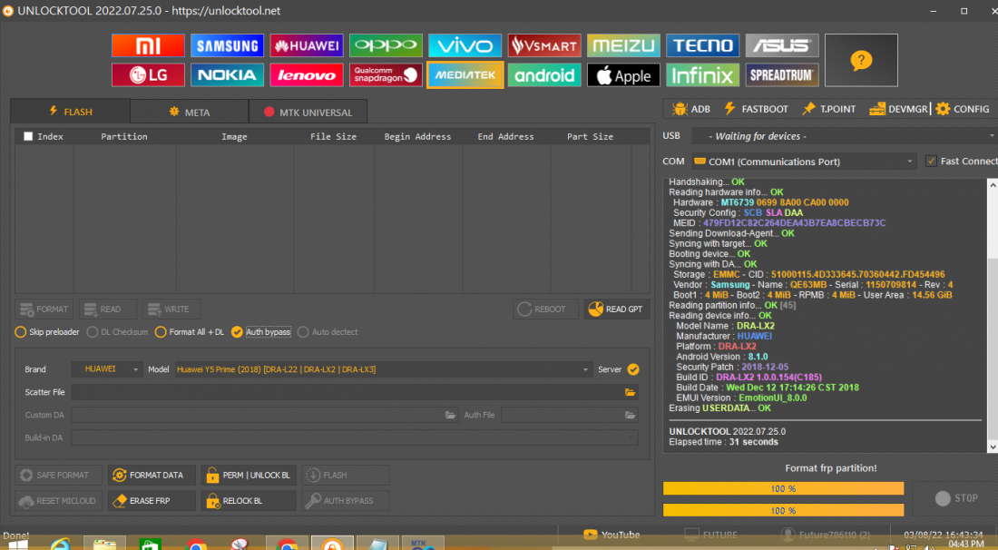This screenshot has width=998, height=550.
Task: Select the Lenovo brand icon
Action: 307,75
